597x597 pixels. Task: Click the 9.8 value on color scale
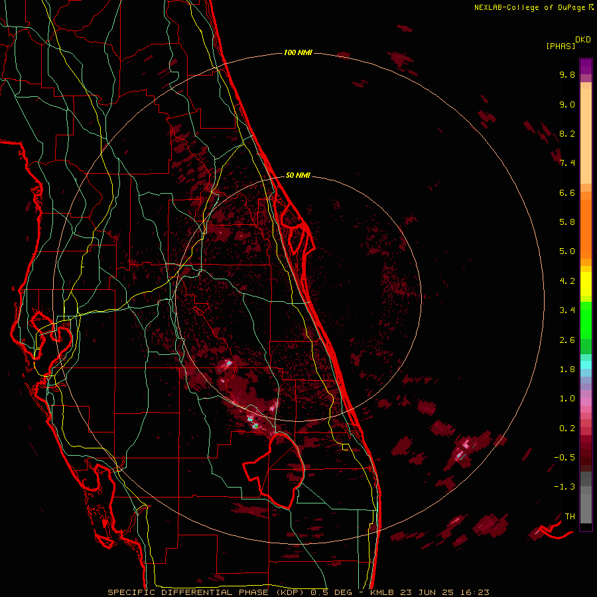click(x=567, y=74)
